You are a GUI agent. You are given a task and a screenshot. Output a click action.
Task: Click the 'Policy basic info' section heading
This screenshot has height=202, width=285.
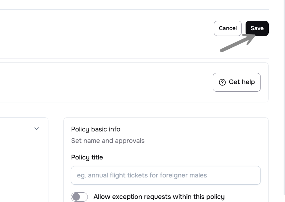point(95,129)
